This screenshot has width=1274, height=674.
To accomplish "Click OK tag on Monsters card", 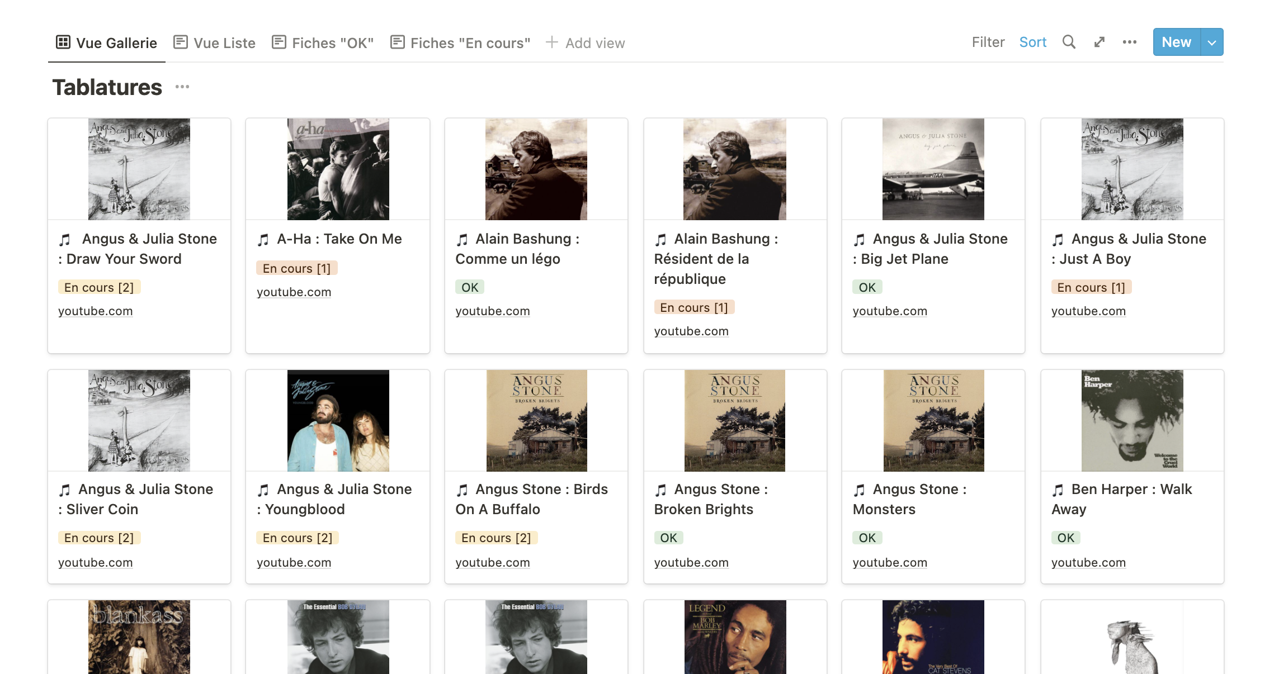I will (x=867, y=538).
